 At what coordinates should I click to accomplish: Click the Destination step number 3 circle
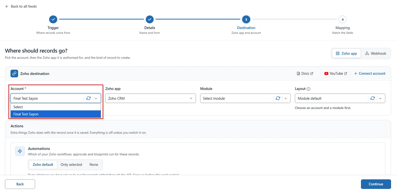click(246, 19)
